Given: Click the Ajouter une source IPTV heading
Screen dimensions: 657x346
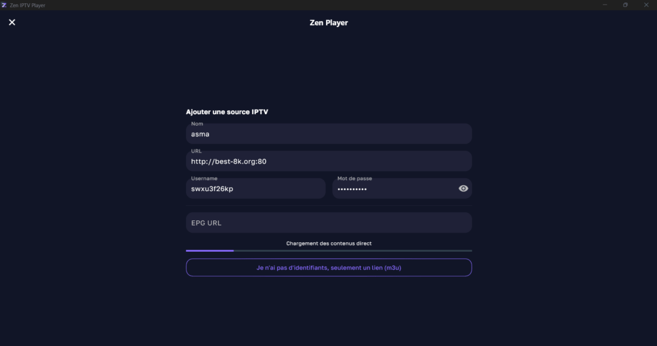Looking at the screenshot, I should pyautogui.click(x=227, y=112).
